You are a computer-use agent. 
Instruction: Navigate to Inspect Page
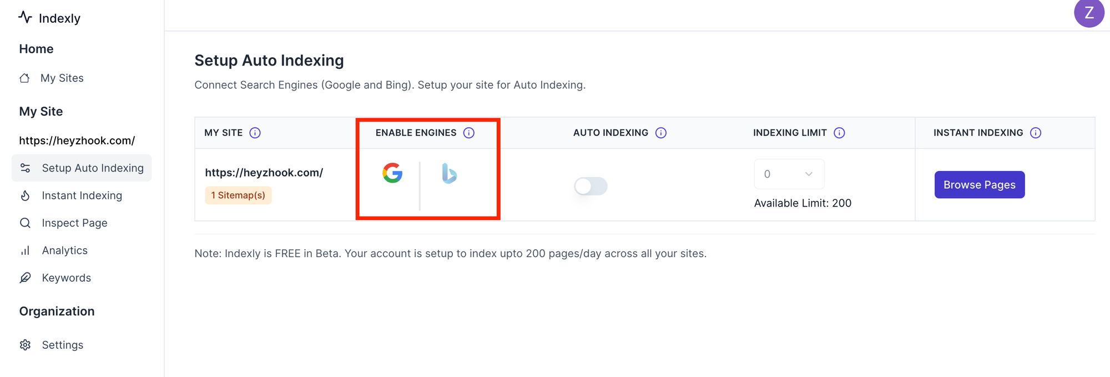74,223
